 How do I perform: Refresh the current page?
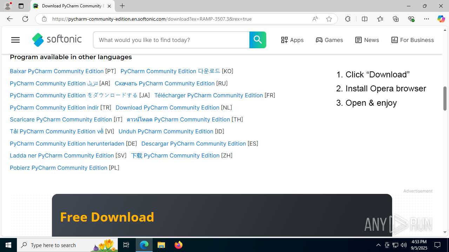(25, 19)
